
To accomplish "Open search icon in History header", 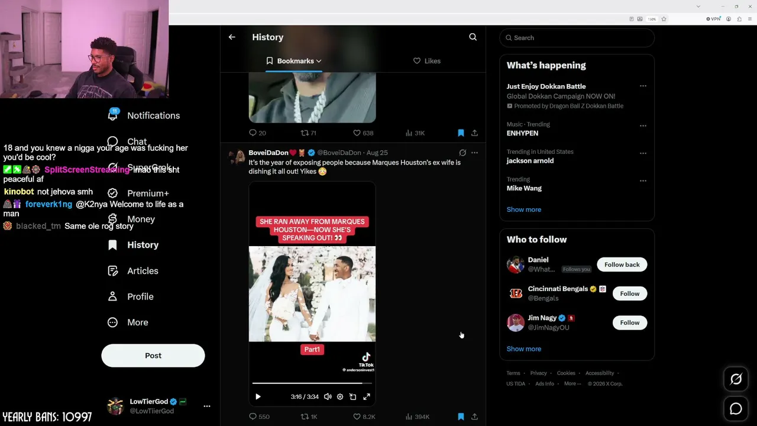I will [x=473, y=37].
